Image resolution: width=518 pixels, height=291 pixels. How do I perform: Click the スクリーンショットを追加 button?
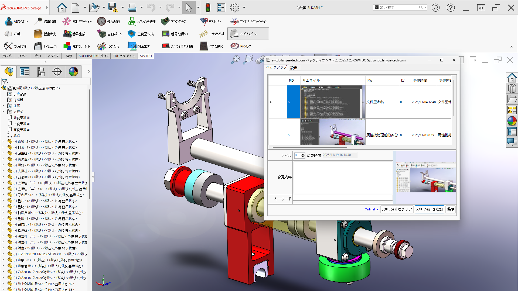coord(429,209)
